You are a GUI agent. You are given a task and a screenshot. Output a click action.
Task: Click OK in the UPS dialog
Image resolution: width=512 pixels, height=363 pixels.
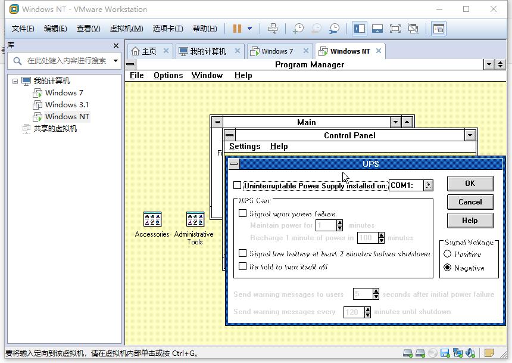(470, 184)
